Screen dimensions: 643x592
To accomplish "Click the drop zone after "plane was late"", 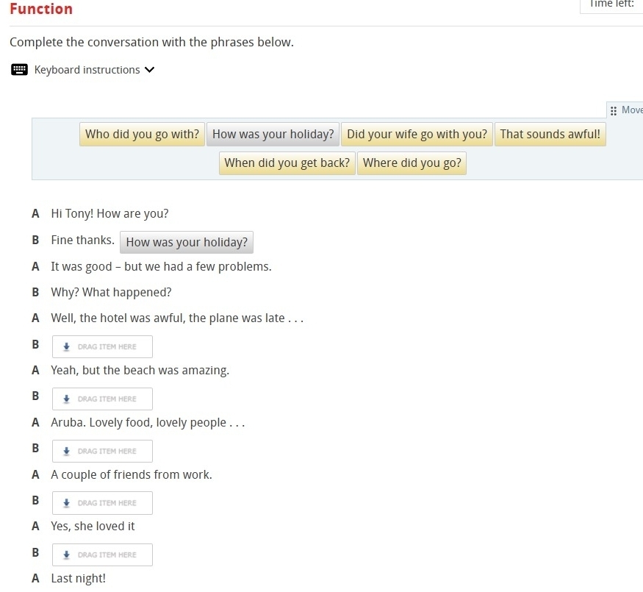I will 102,347.
